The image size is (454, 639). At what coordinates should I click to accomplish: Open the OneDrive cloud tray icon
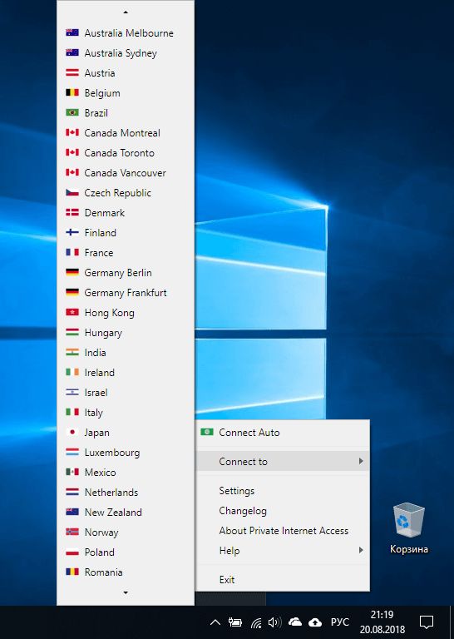click(x=295, y=622)
